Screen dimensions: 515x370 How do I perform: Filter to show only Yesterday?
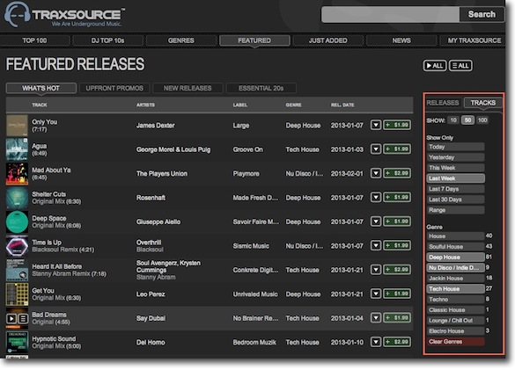455,157
